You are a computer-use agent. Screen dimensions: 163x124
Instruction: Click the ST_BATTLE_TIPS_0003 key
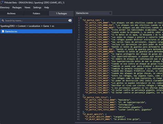pos(97,35)
